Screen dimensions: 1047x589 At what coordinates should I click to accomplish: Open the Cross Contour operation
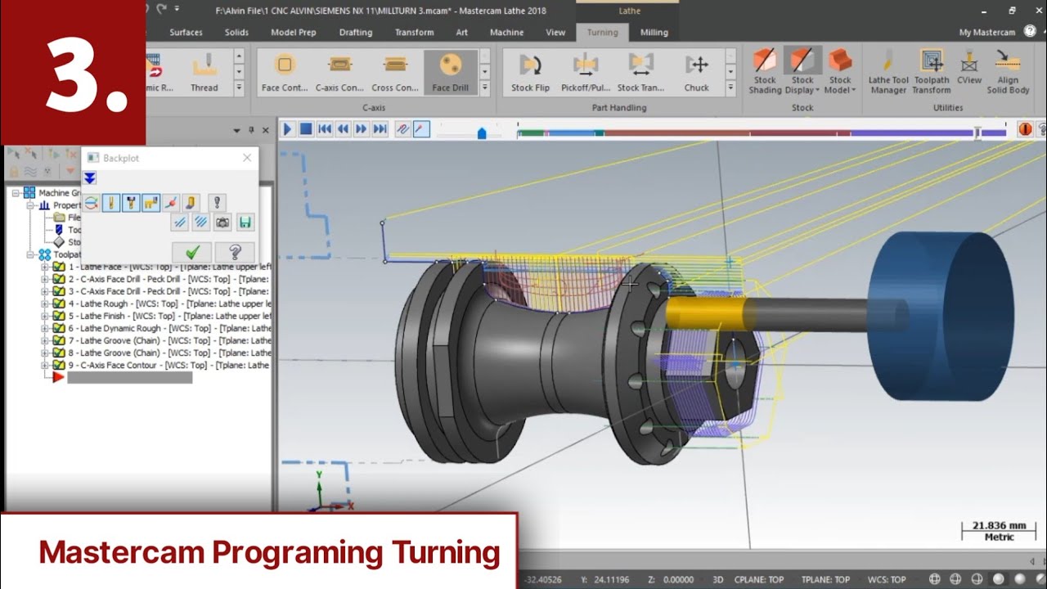(395, 72)
